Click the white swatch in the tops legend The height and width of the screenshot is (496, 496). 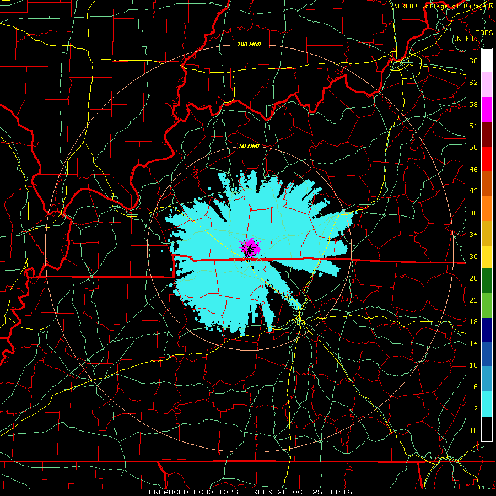coord(487,61)
